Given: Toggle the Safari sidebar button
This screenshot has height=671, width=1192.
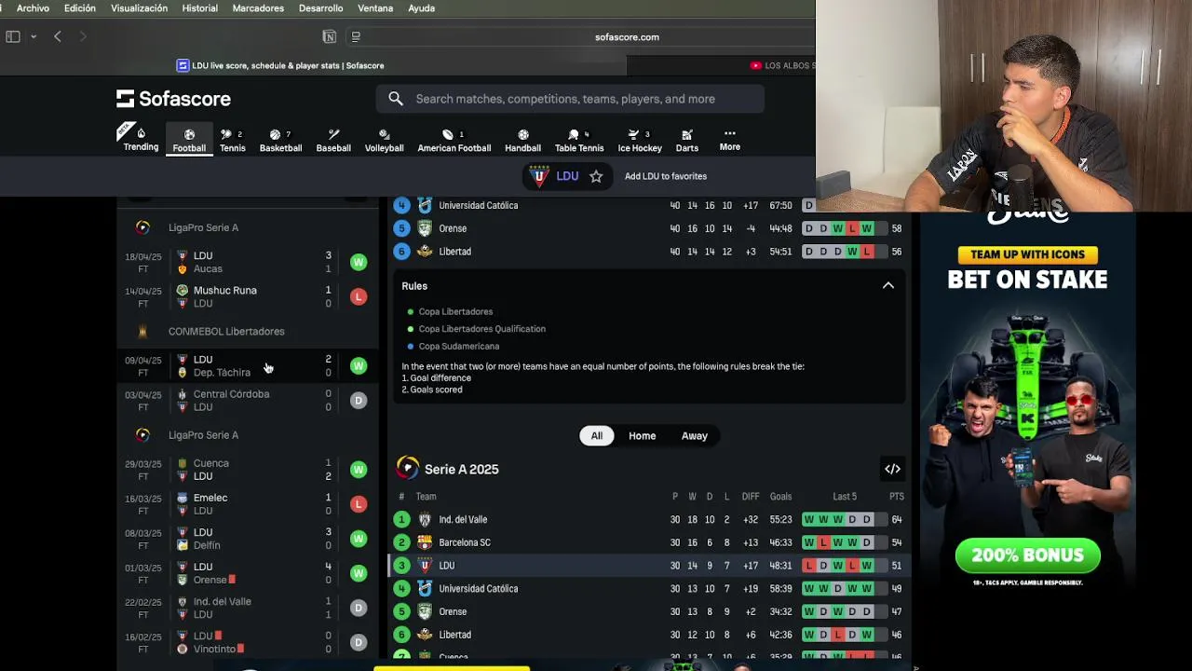Looking at the screenshot, I should (13, 36).
